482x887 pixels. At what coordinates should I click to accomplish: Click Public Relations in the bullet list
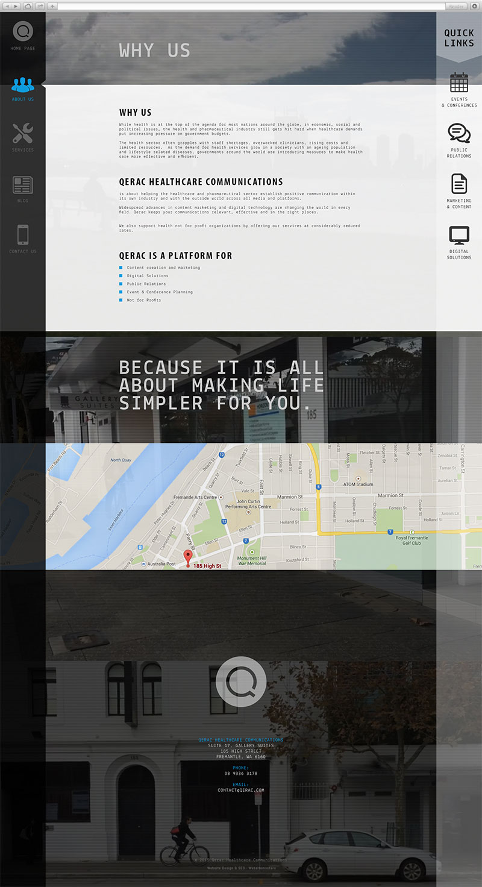[146, 284]
